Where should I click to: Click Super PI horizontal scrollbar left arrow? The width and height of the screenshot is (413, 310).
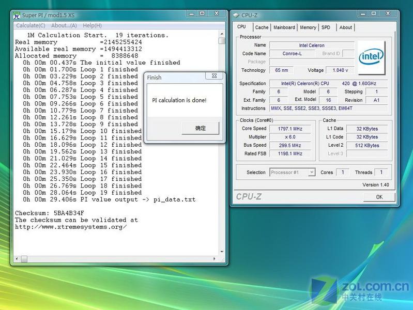(x=17, y=259)
